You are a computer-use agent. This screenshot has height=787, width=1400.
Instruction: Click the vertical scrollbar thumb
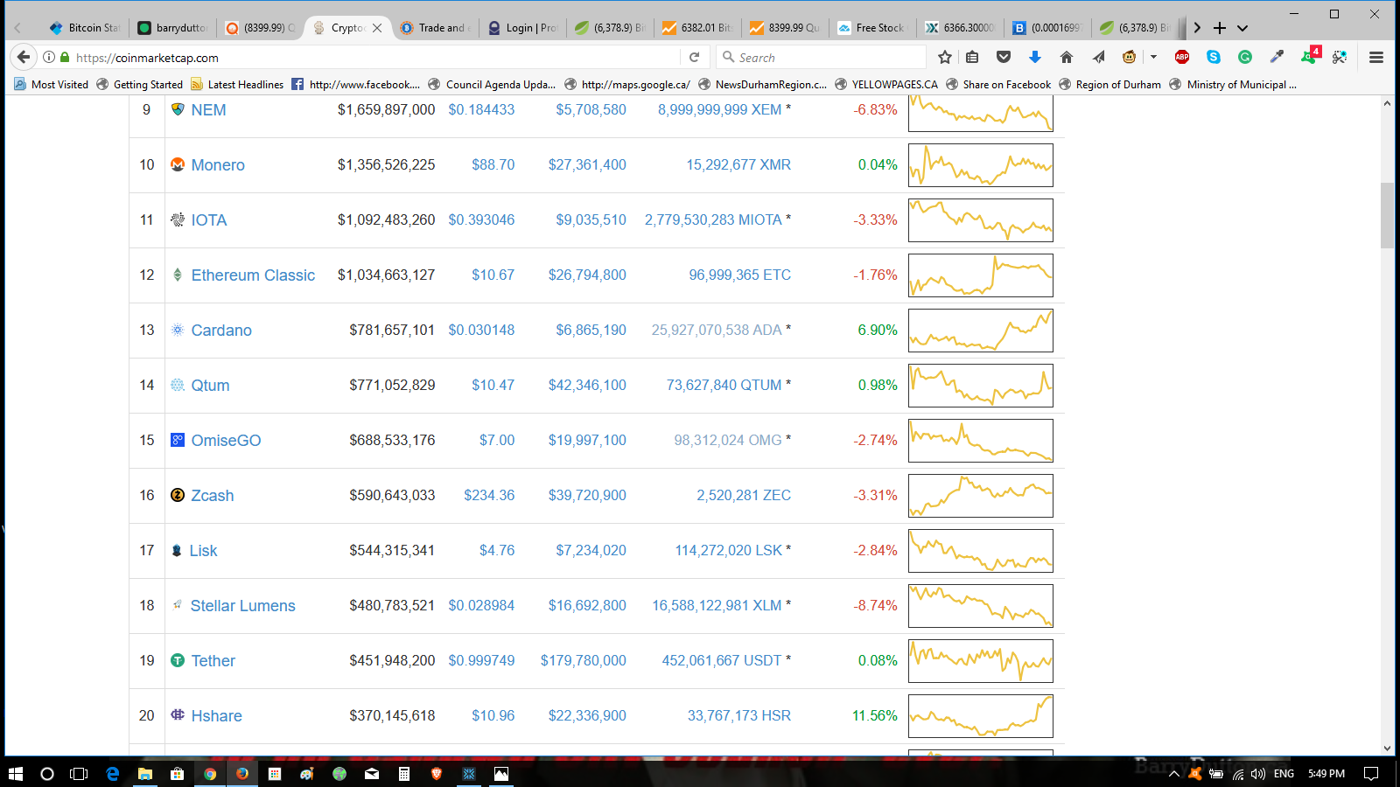tap(1387, 215)
